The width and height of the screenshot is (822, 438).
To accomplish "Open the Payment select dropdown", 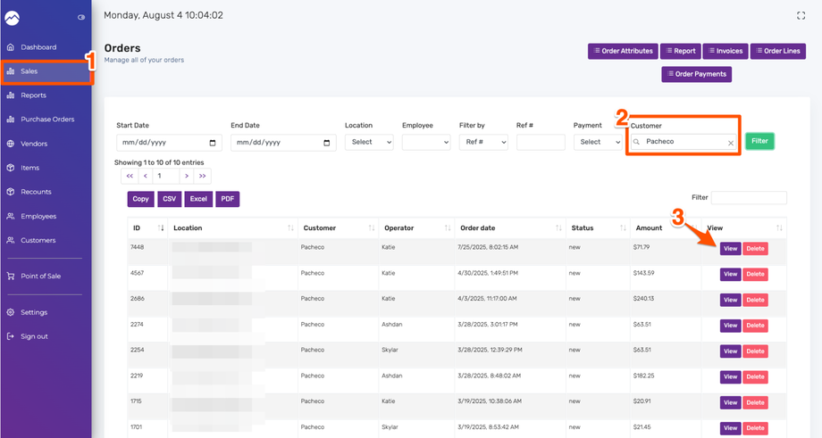I will pos(598,143).
